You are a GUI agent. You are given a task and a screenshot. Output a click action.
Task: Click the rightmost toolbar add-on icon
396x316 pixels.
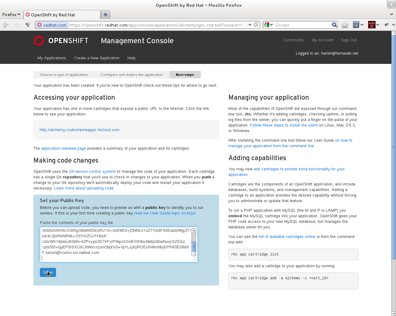387,25
